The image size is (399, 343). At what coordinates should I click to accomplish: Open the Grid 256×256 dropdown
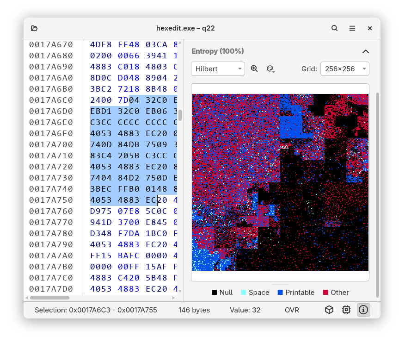pyautogui.click(x=345, y=69)
